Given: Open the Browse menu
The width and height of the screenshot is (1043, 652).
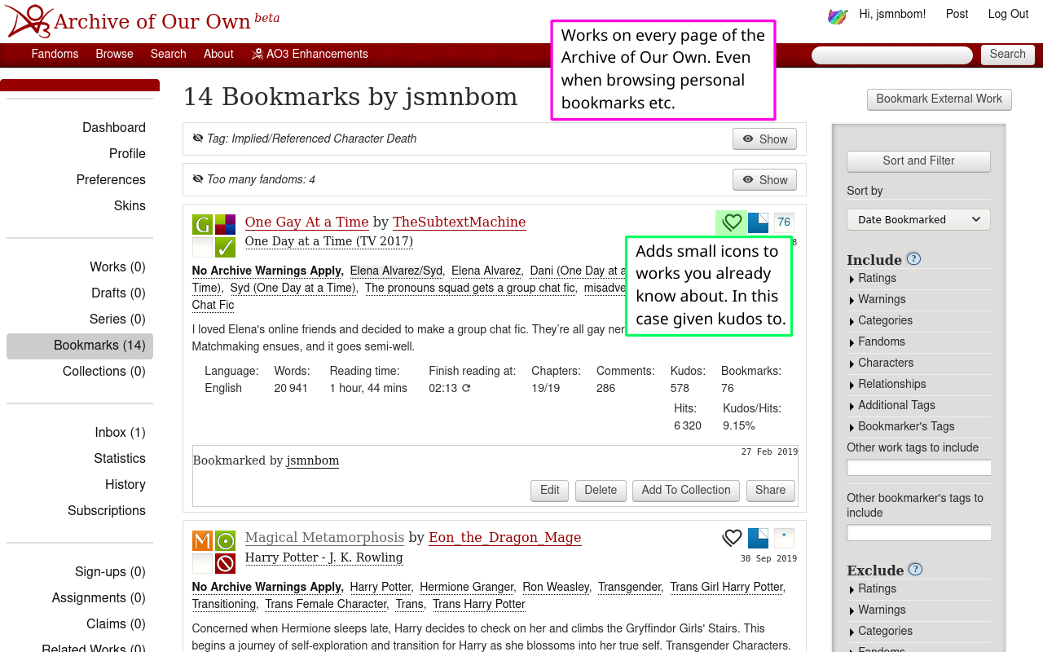Looking at the screenshot, I should pyautogui.click(x=114, y=54).
